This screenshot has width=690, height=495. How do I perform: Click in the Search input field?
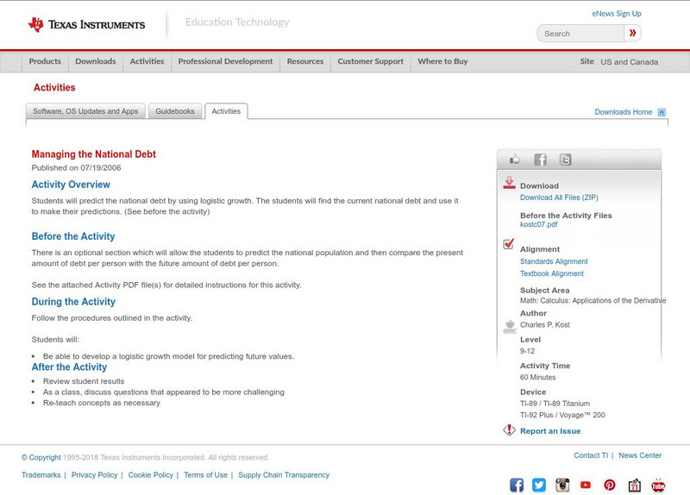point(580,34)
